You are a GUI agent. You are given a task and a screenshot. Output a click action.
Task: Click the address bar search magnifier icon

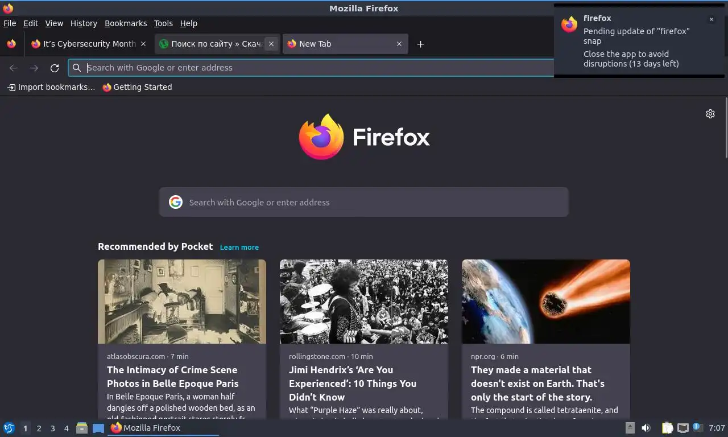pos(77,68)
